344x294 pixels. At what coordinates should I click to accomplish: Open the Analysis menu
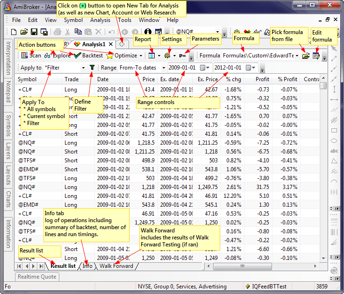[100, 20]
